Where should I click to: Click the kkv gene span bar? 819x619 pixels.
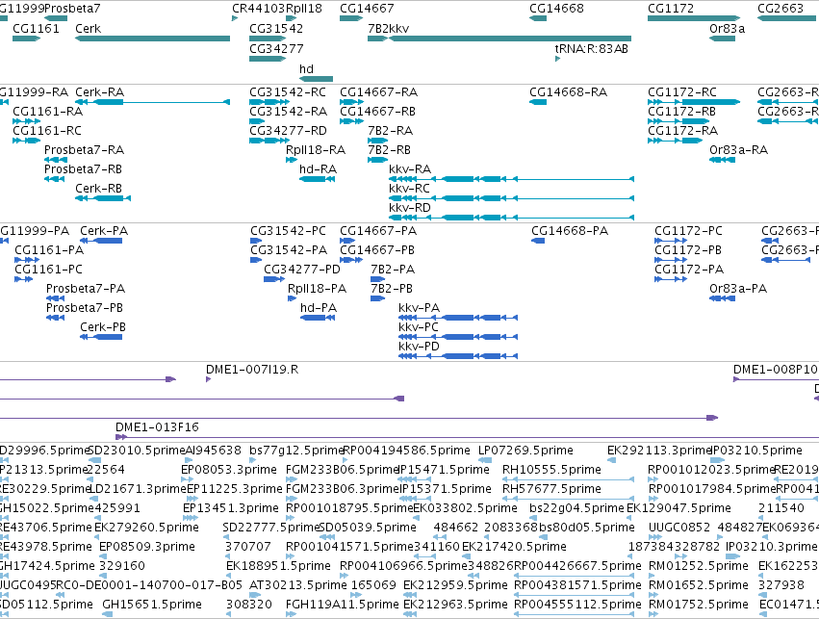click(510, 39)
